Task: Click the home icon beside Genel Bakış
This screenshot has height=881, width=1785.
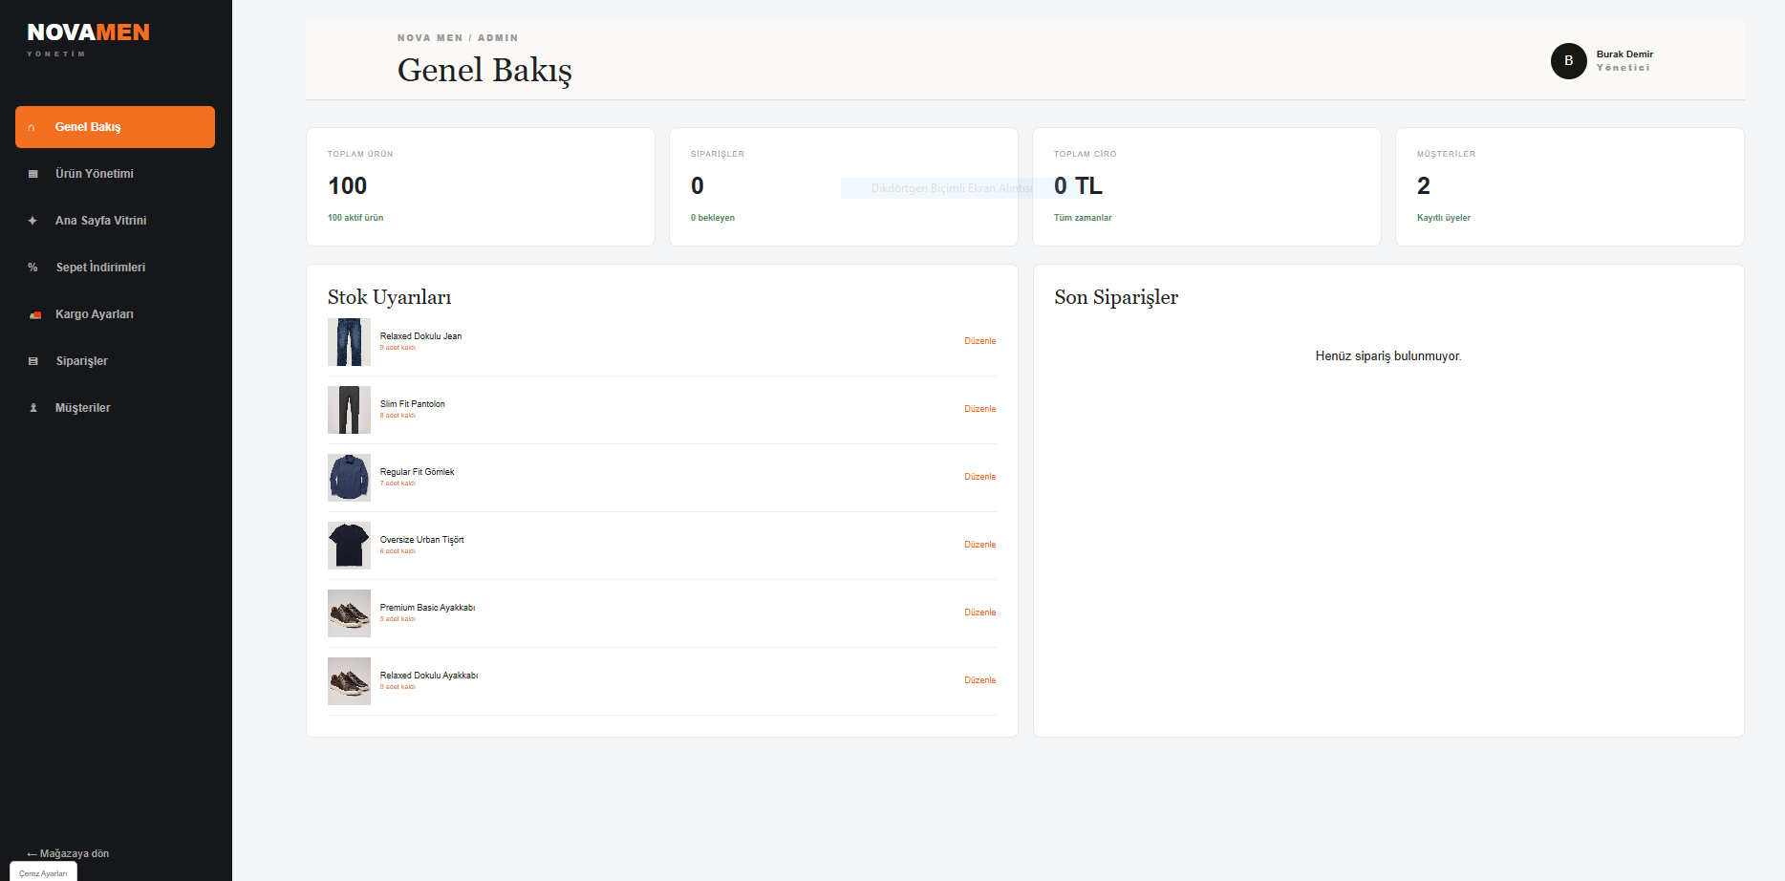Action: pyautogui.click(x=32, y=127)
